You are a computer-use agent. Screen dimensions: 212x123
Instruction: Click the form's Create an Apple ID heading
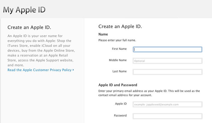coord(120,26)
